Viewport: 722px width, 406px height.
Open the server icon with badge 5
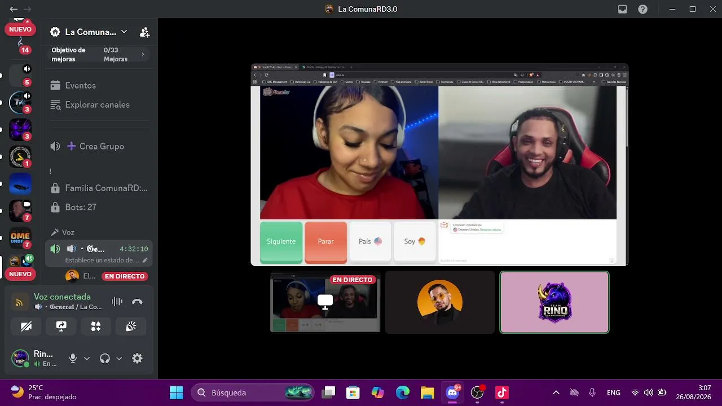point(20,76)
